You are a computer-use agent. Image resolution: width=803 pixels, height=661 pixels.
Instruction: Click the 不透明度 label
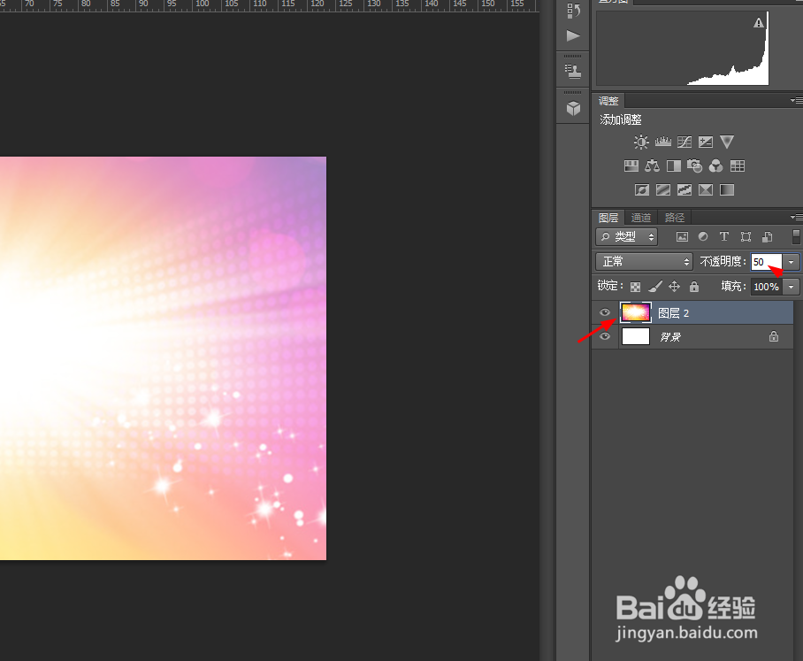click(723, 262)
